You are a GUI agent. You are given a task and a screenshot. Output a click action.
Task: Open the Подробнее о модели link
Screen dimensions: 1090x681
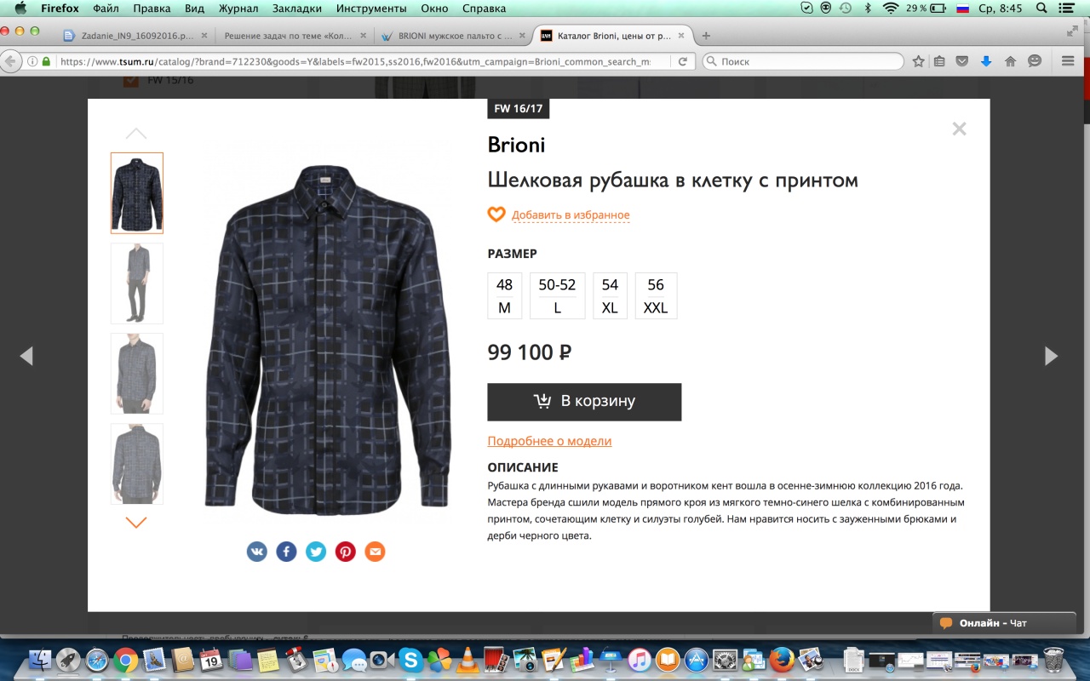click(x=549, y=441)
